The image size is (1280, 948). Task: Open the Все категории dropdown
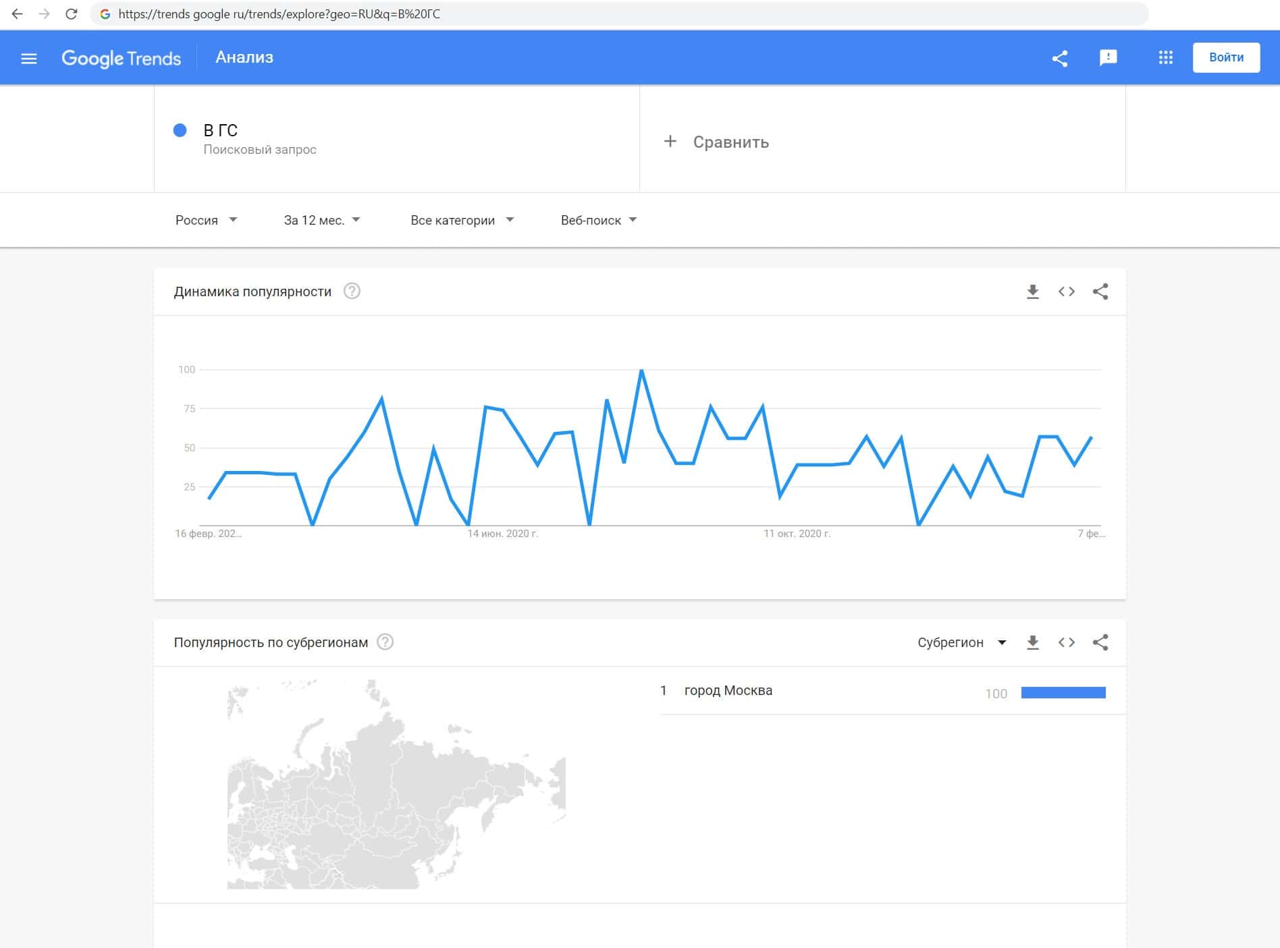coord(462,220)
